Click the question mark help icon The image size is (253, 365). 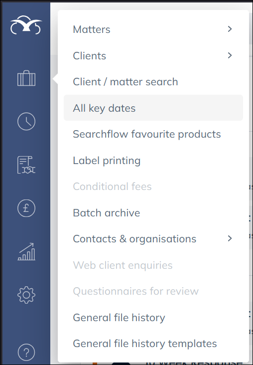coord(26,353)
